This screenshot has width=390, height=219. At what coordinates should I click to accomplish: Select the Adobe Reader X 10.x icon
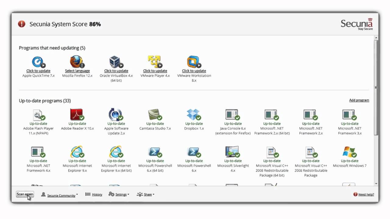[77, 115]
